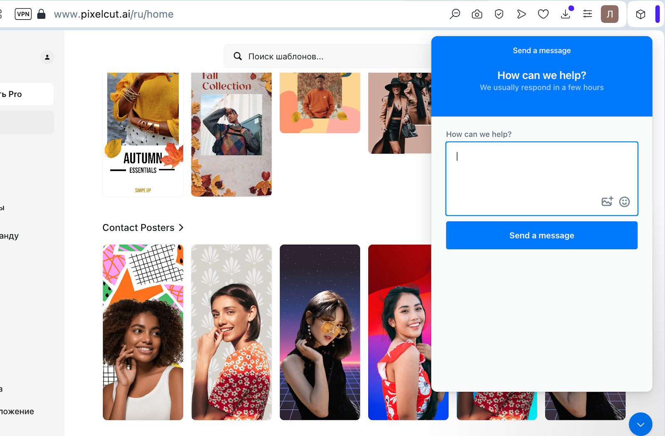
Task: Open the browser search magnifier icon
Action: [x=455, y=14]
